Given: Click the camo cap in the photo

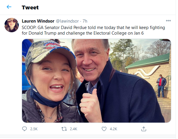Looking at the screenshot, I should [x=48, y=51].
